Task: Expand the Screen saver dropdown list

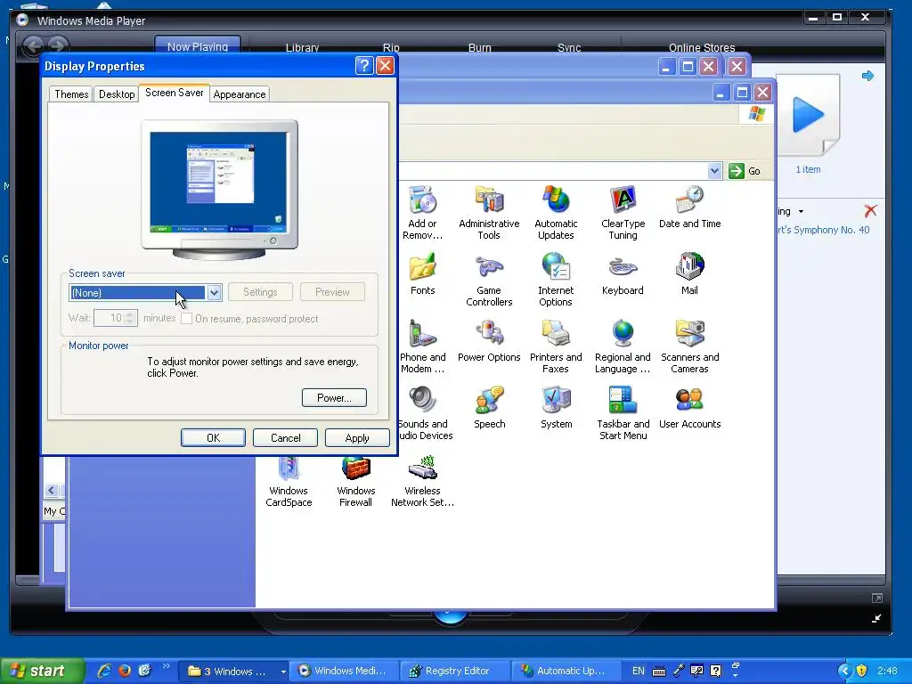Action: coord(214,292)
